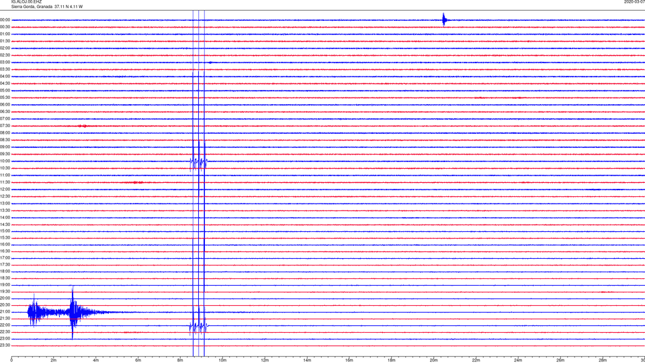Image resolution: width=645 pixels, height=363 pixels.
Task: Select the 00:00 time row label
Action: [x=5, y=19]
